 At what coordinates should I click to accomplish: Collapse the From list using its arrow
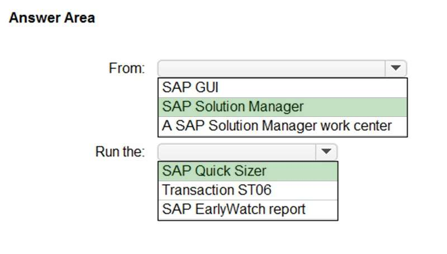point(396,68)
